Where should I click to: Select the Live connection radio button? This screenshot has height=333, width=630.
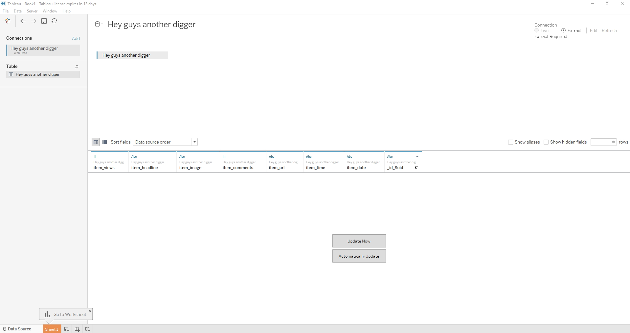(x=536, y=30)
